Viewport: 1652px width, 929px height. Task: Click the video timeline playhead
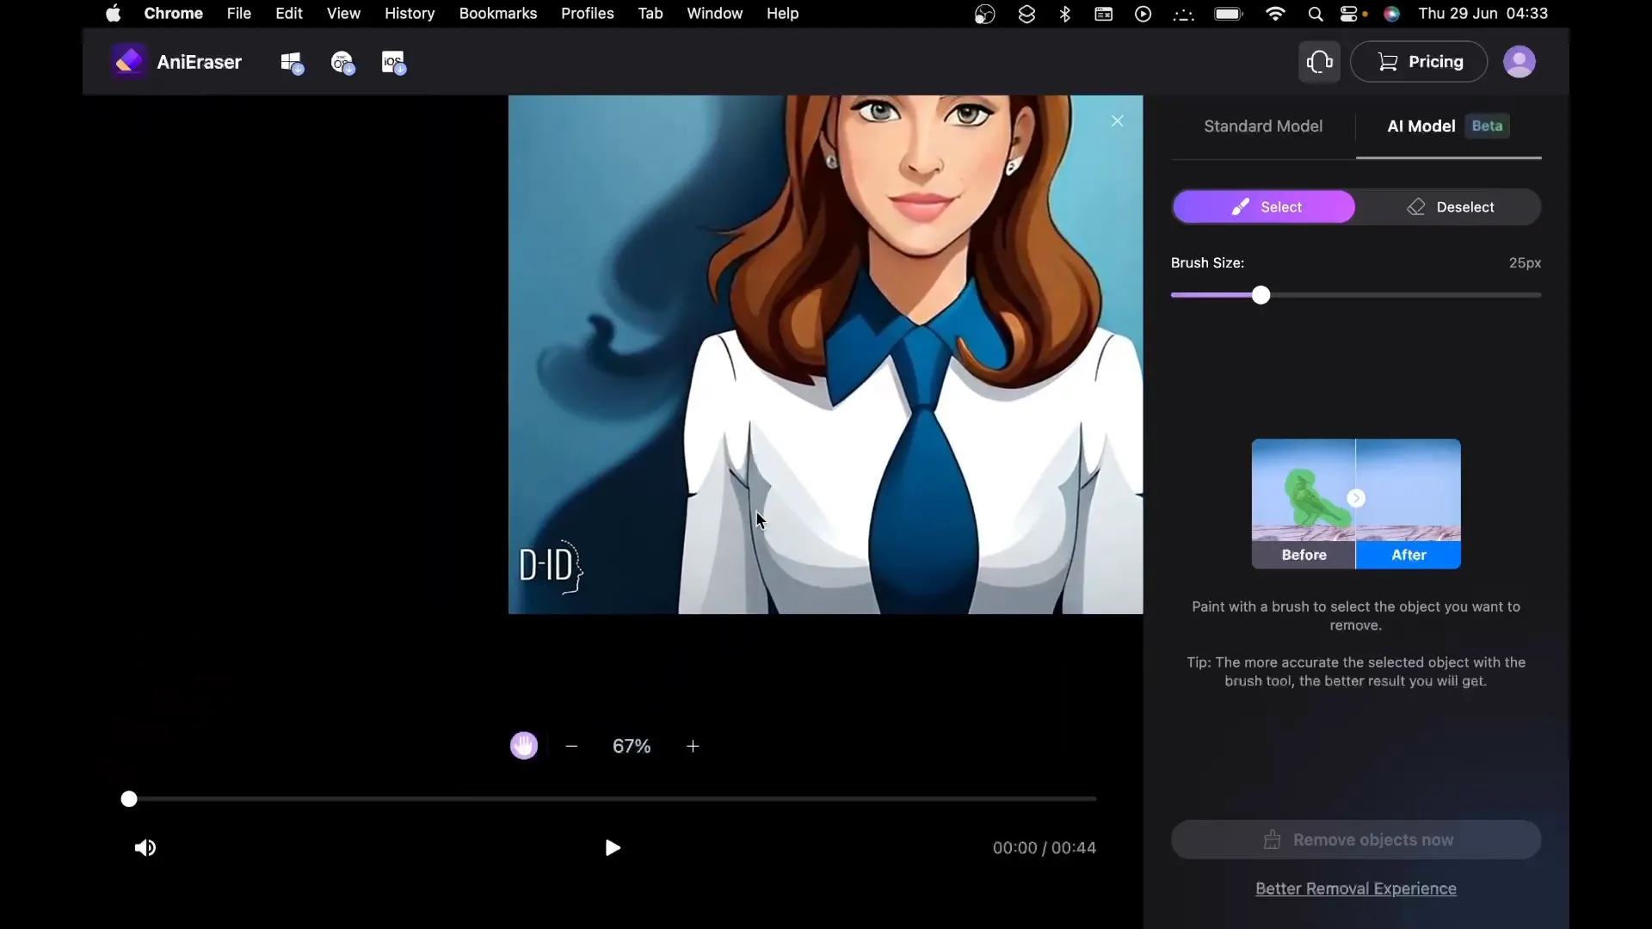[129, 799]
